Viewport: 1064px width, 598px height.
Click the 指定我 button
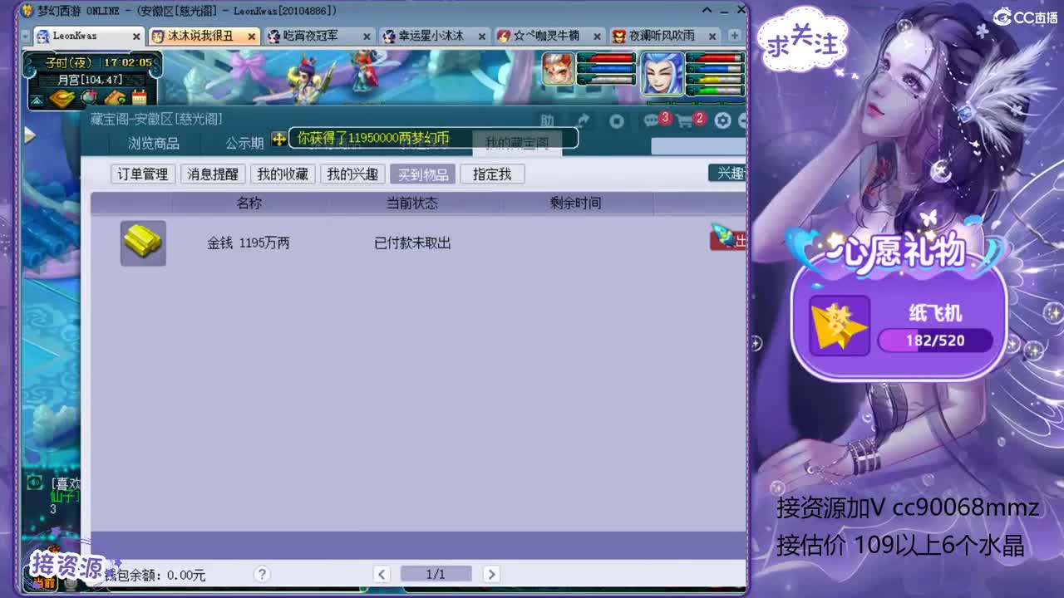[x=492, y=174]
